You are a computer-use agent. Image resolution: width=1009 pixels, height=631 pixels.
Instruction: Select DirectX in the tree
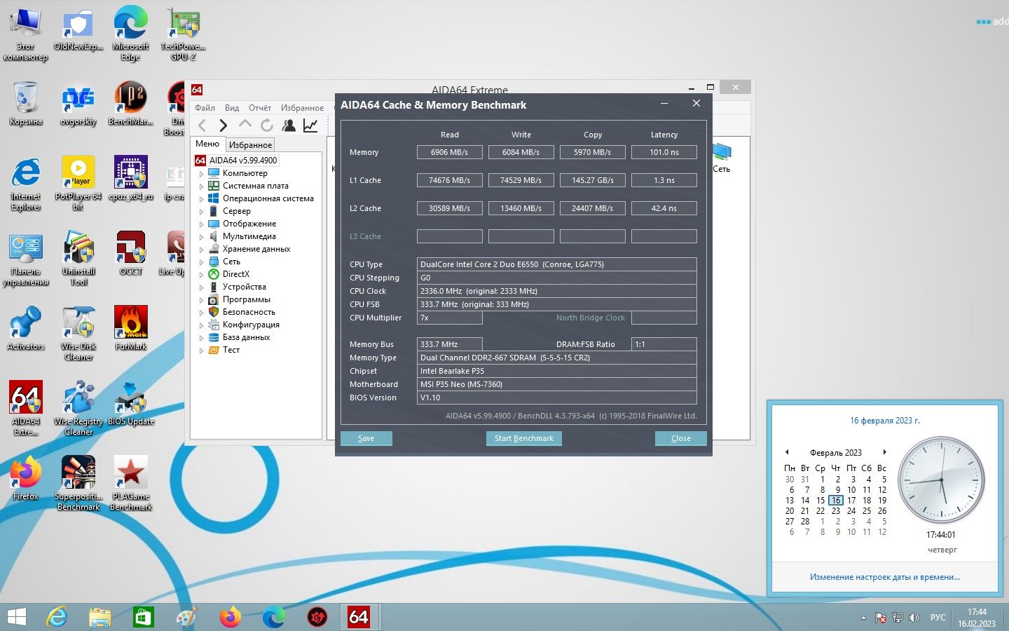point(235,274)
